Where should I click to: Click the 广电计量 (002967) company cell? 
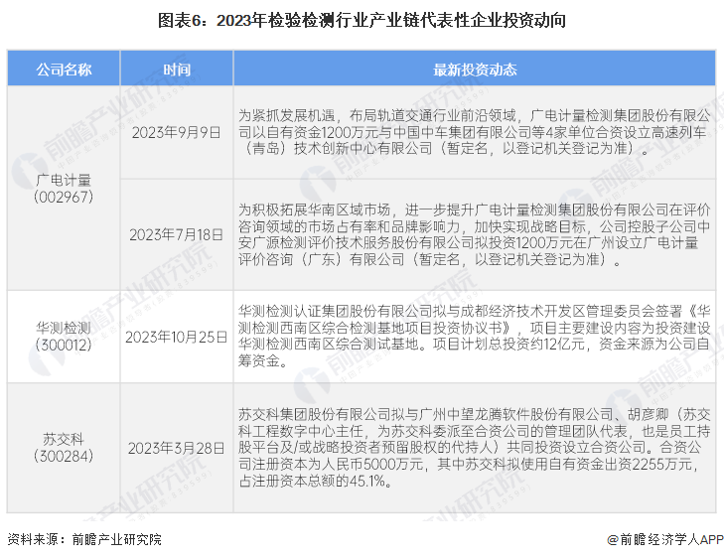pyautogui.click(x=64, y=189)
